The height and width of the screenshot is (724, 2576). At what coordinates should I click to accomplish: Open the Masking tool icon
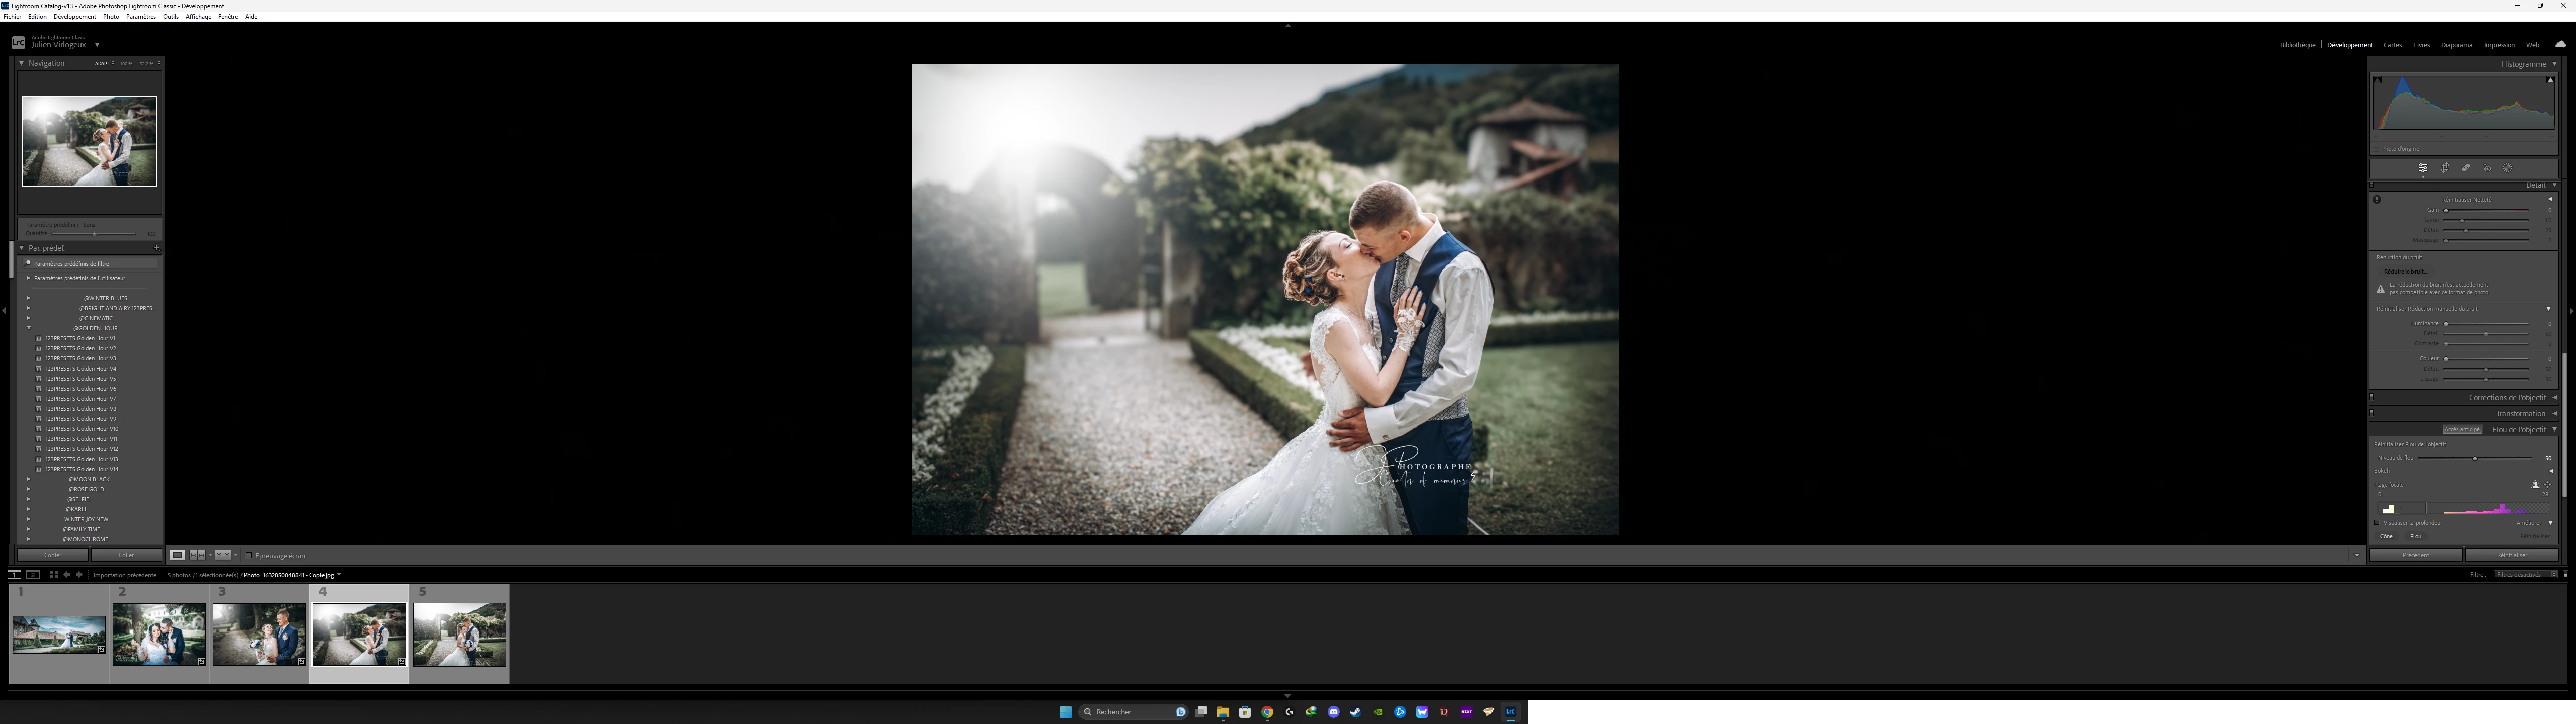click(2508, 168)
